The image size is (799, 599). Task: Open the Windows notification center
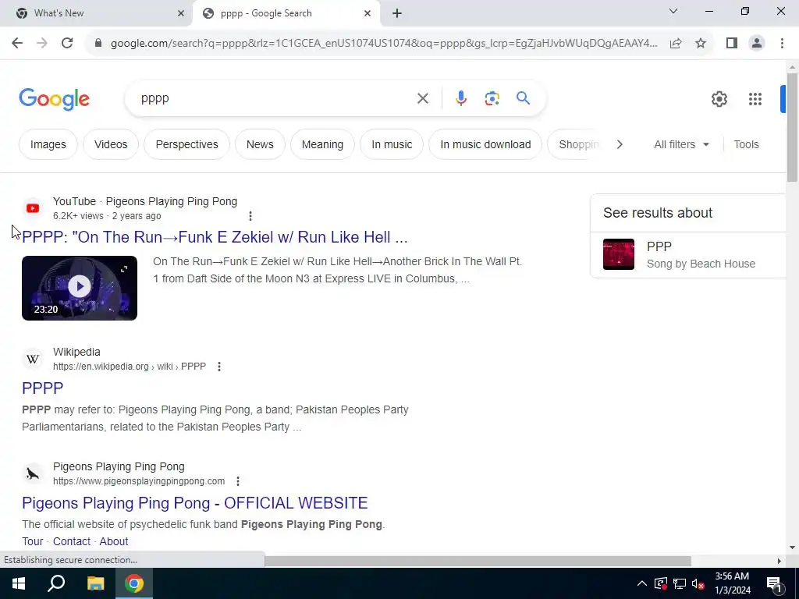click(x=773, y=583)
